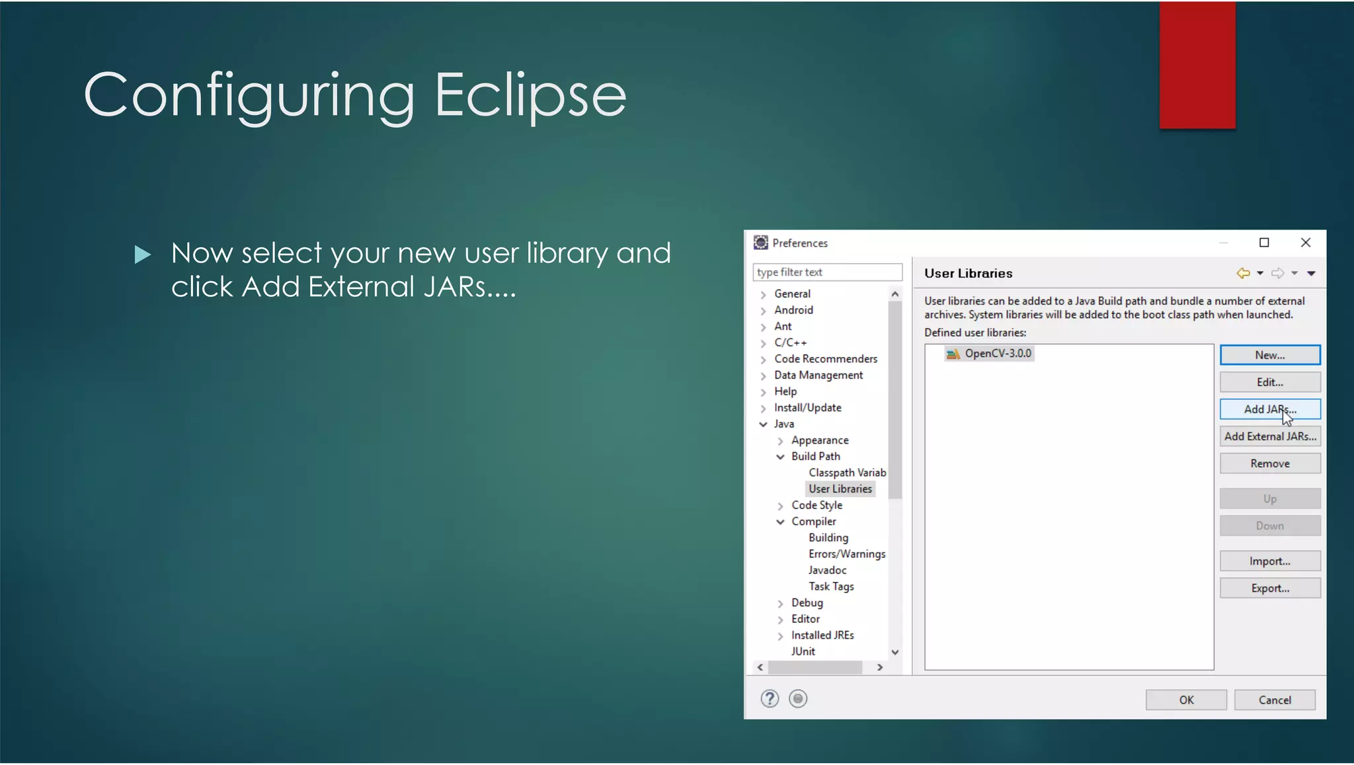The image size is (1354, 765).
Task: Open the back history dropdown arrow
Action: [x=1260, y=274]
